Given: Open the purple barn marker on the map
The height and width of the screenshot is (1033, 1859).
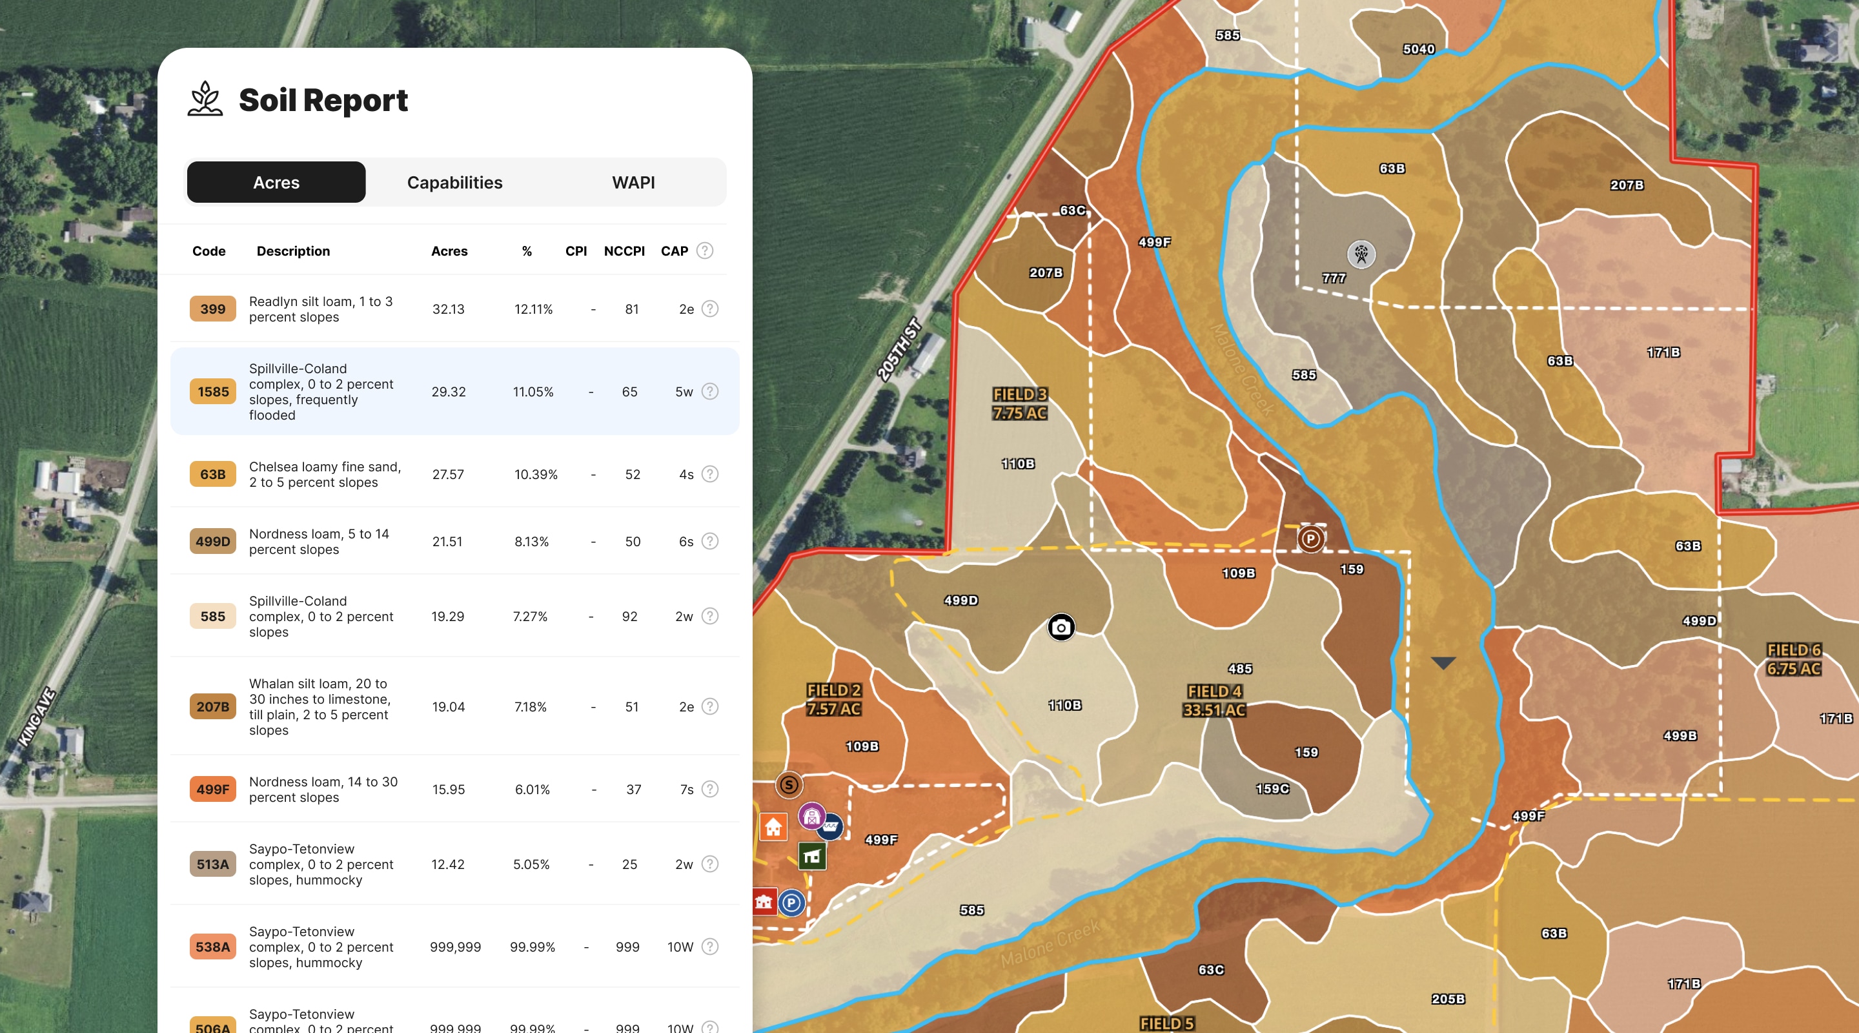Looking at the screenshot, I should (813, 817).
